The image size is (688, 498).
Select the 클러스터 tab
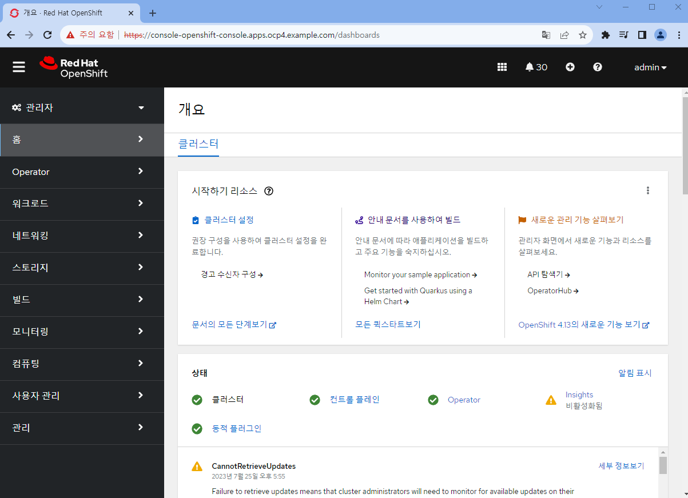(198, 144)
